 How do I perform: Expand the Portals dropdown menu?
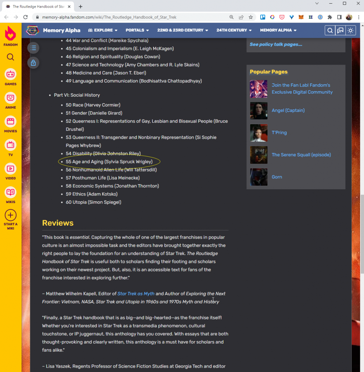pyautogui.click(x=137, y=30)
